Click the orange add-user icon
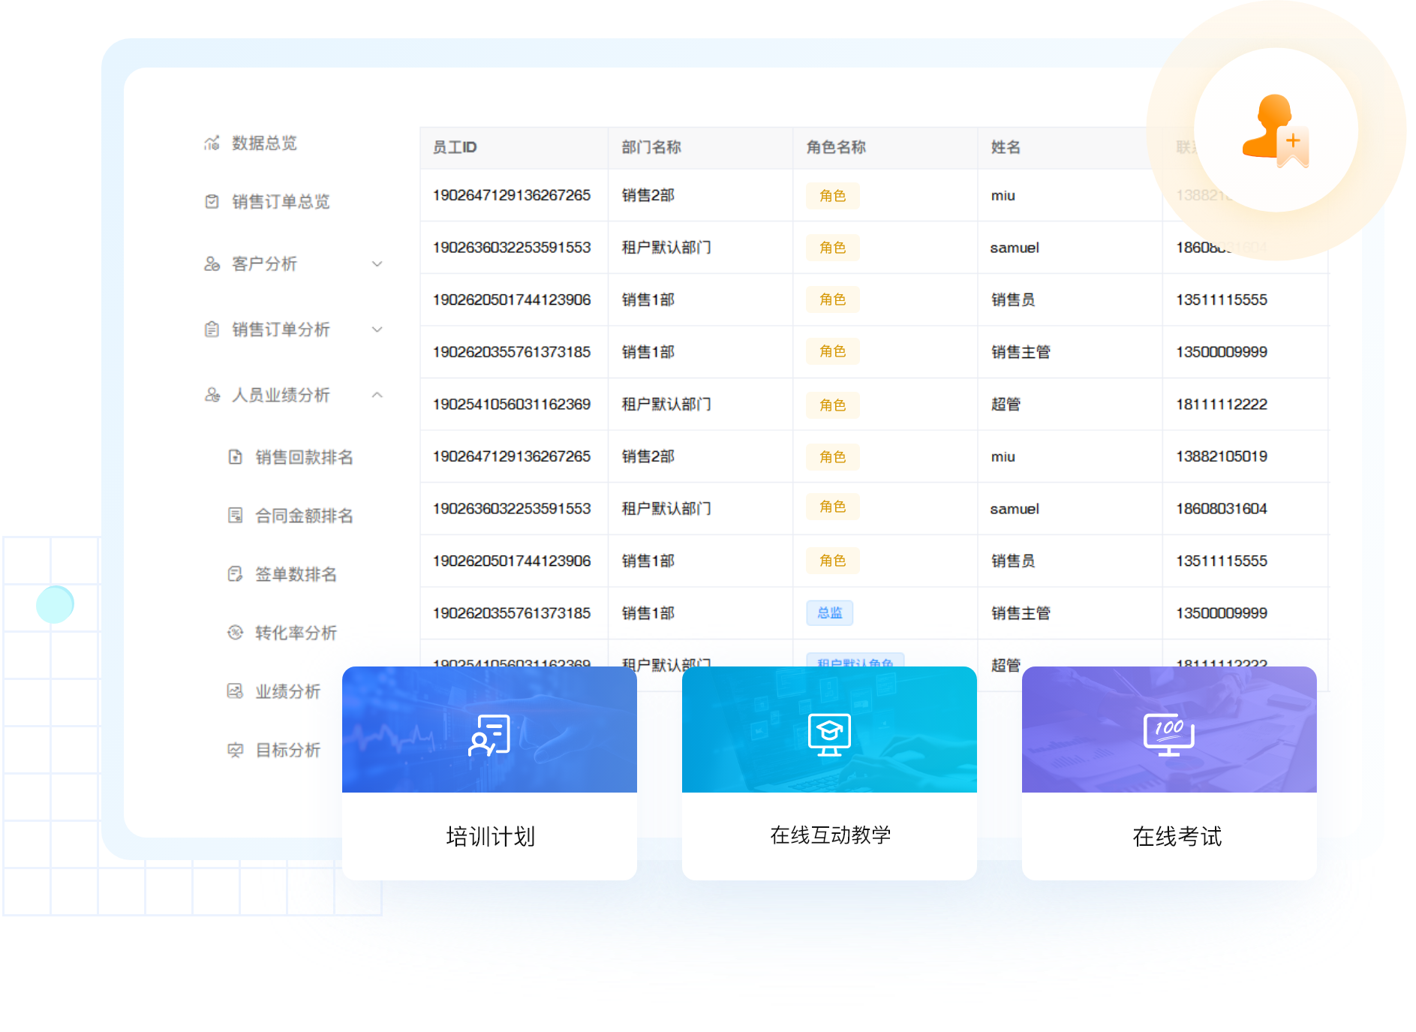The height and width of the screenshot is (1032, 1416). (x=1276, y=130)
